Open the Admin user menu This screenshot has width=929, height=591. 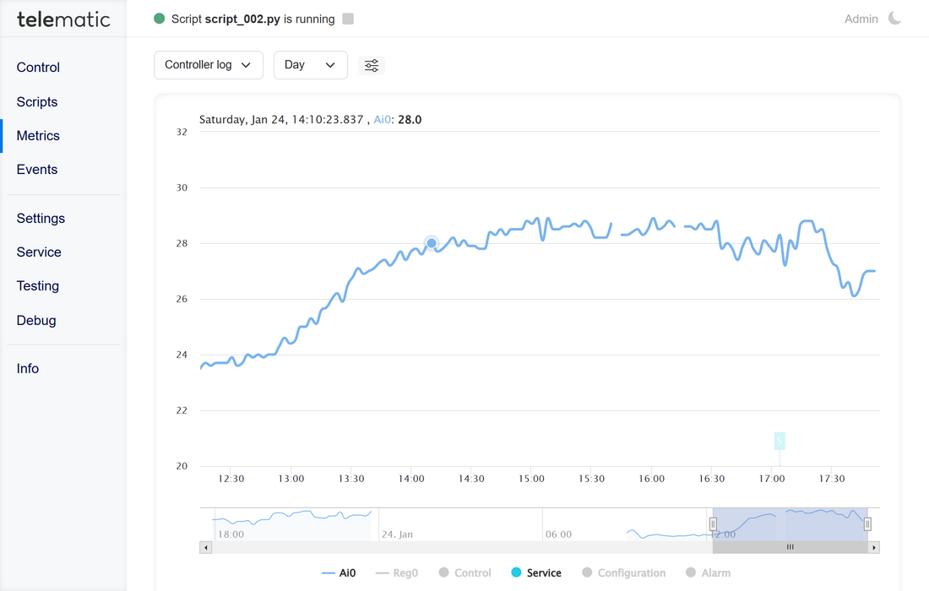click(861, 19)
